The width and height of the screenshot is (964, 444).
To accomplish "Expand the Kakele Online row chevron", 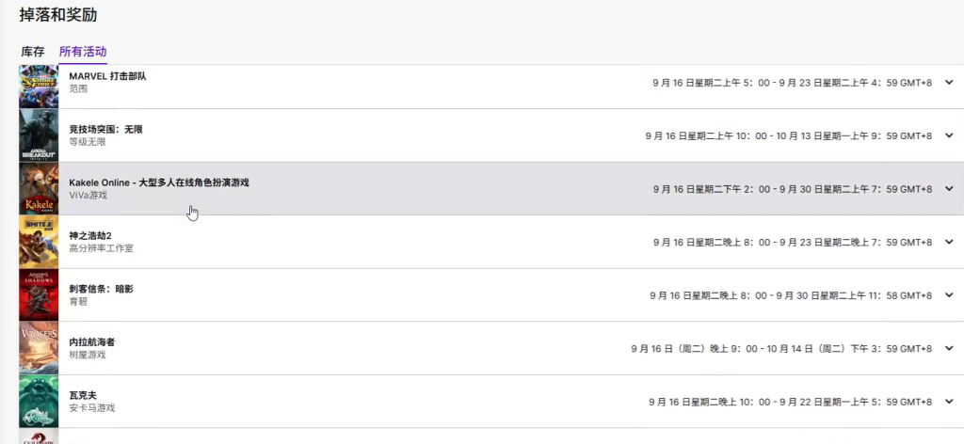I will pos(949,188).
